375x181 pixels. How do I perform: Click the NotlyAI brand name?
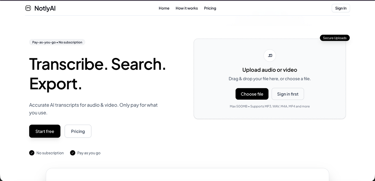pos(45,8)
